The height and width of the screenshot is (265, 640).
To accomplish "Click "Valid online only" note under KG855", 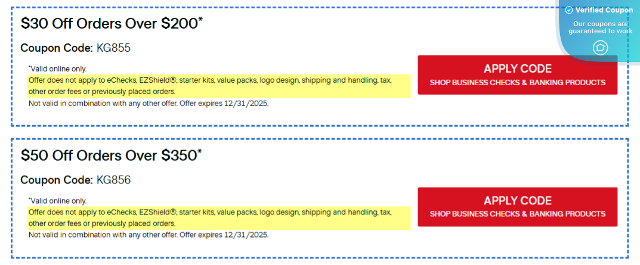I will [x=58, y=68].
